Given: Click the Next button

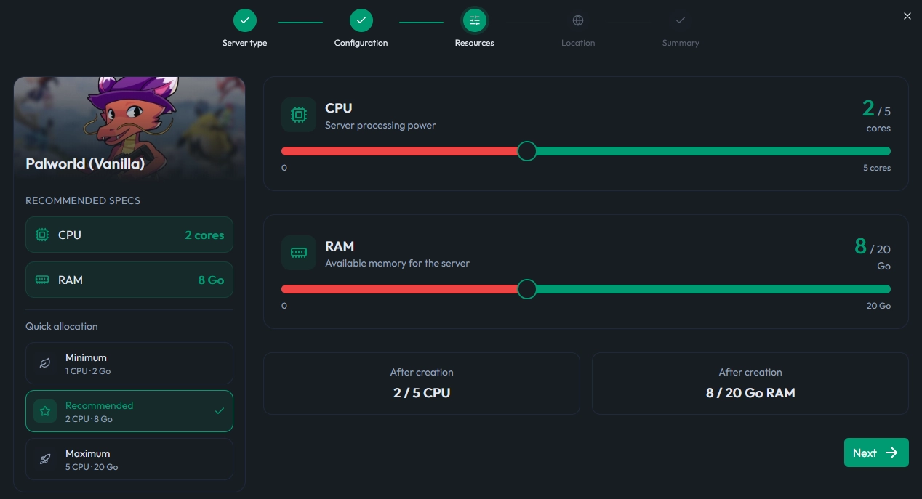Looking at the screenshot, I should click(876, 453).
